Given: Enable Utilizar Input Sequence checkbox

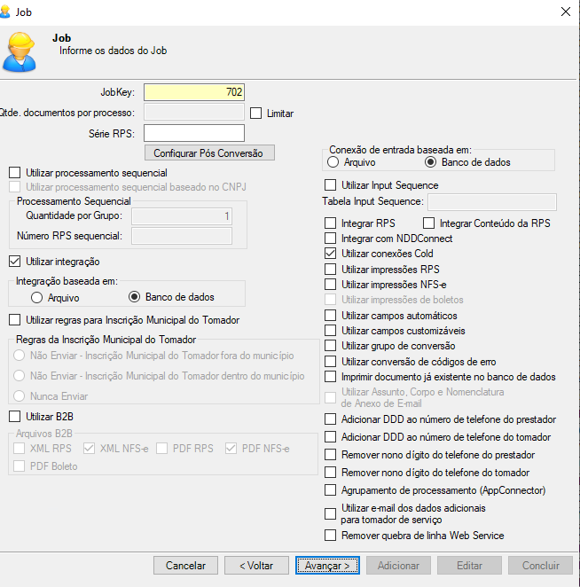Looking at the screenshot, I should (331, 185).
